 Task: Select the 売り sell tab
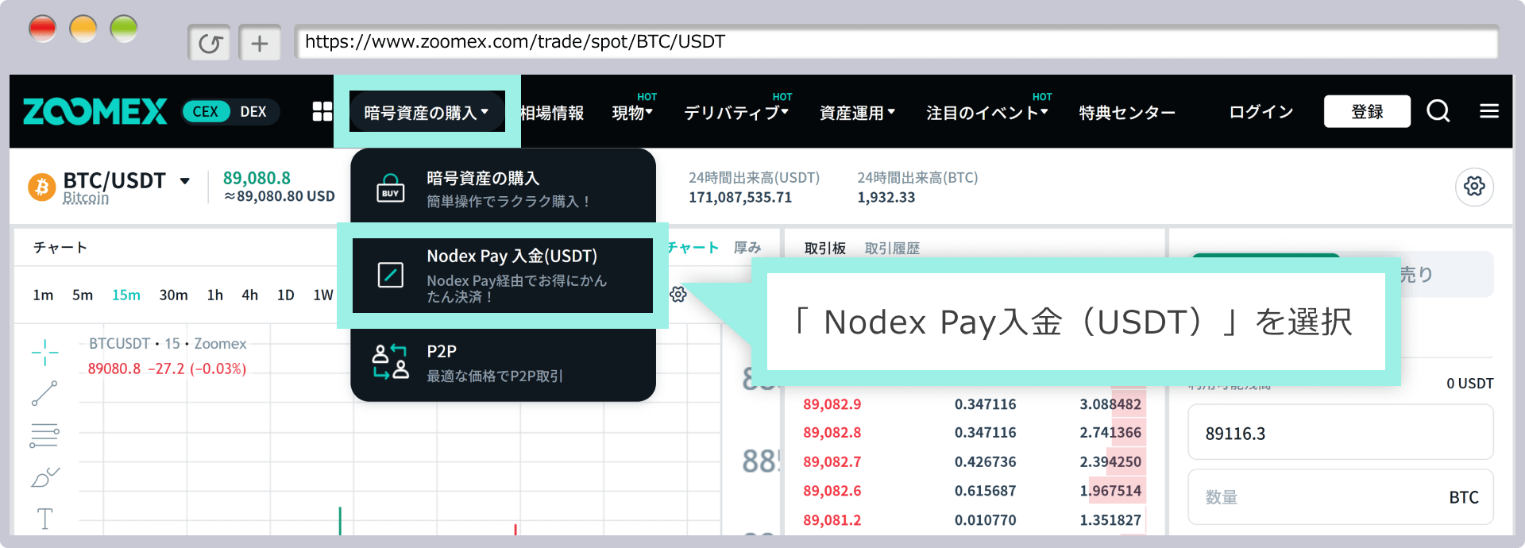point(1415,274)
